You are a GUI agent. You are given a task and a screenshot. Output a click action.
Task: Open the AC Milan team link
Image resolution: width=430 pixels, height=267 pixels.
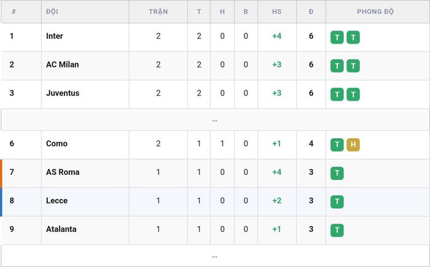pyautogui.click(x=62, y=64)
